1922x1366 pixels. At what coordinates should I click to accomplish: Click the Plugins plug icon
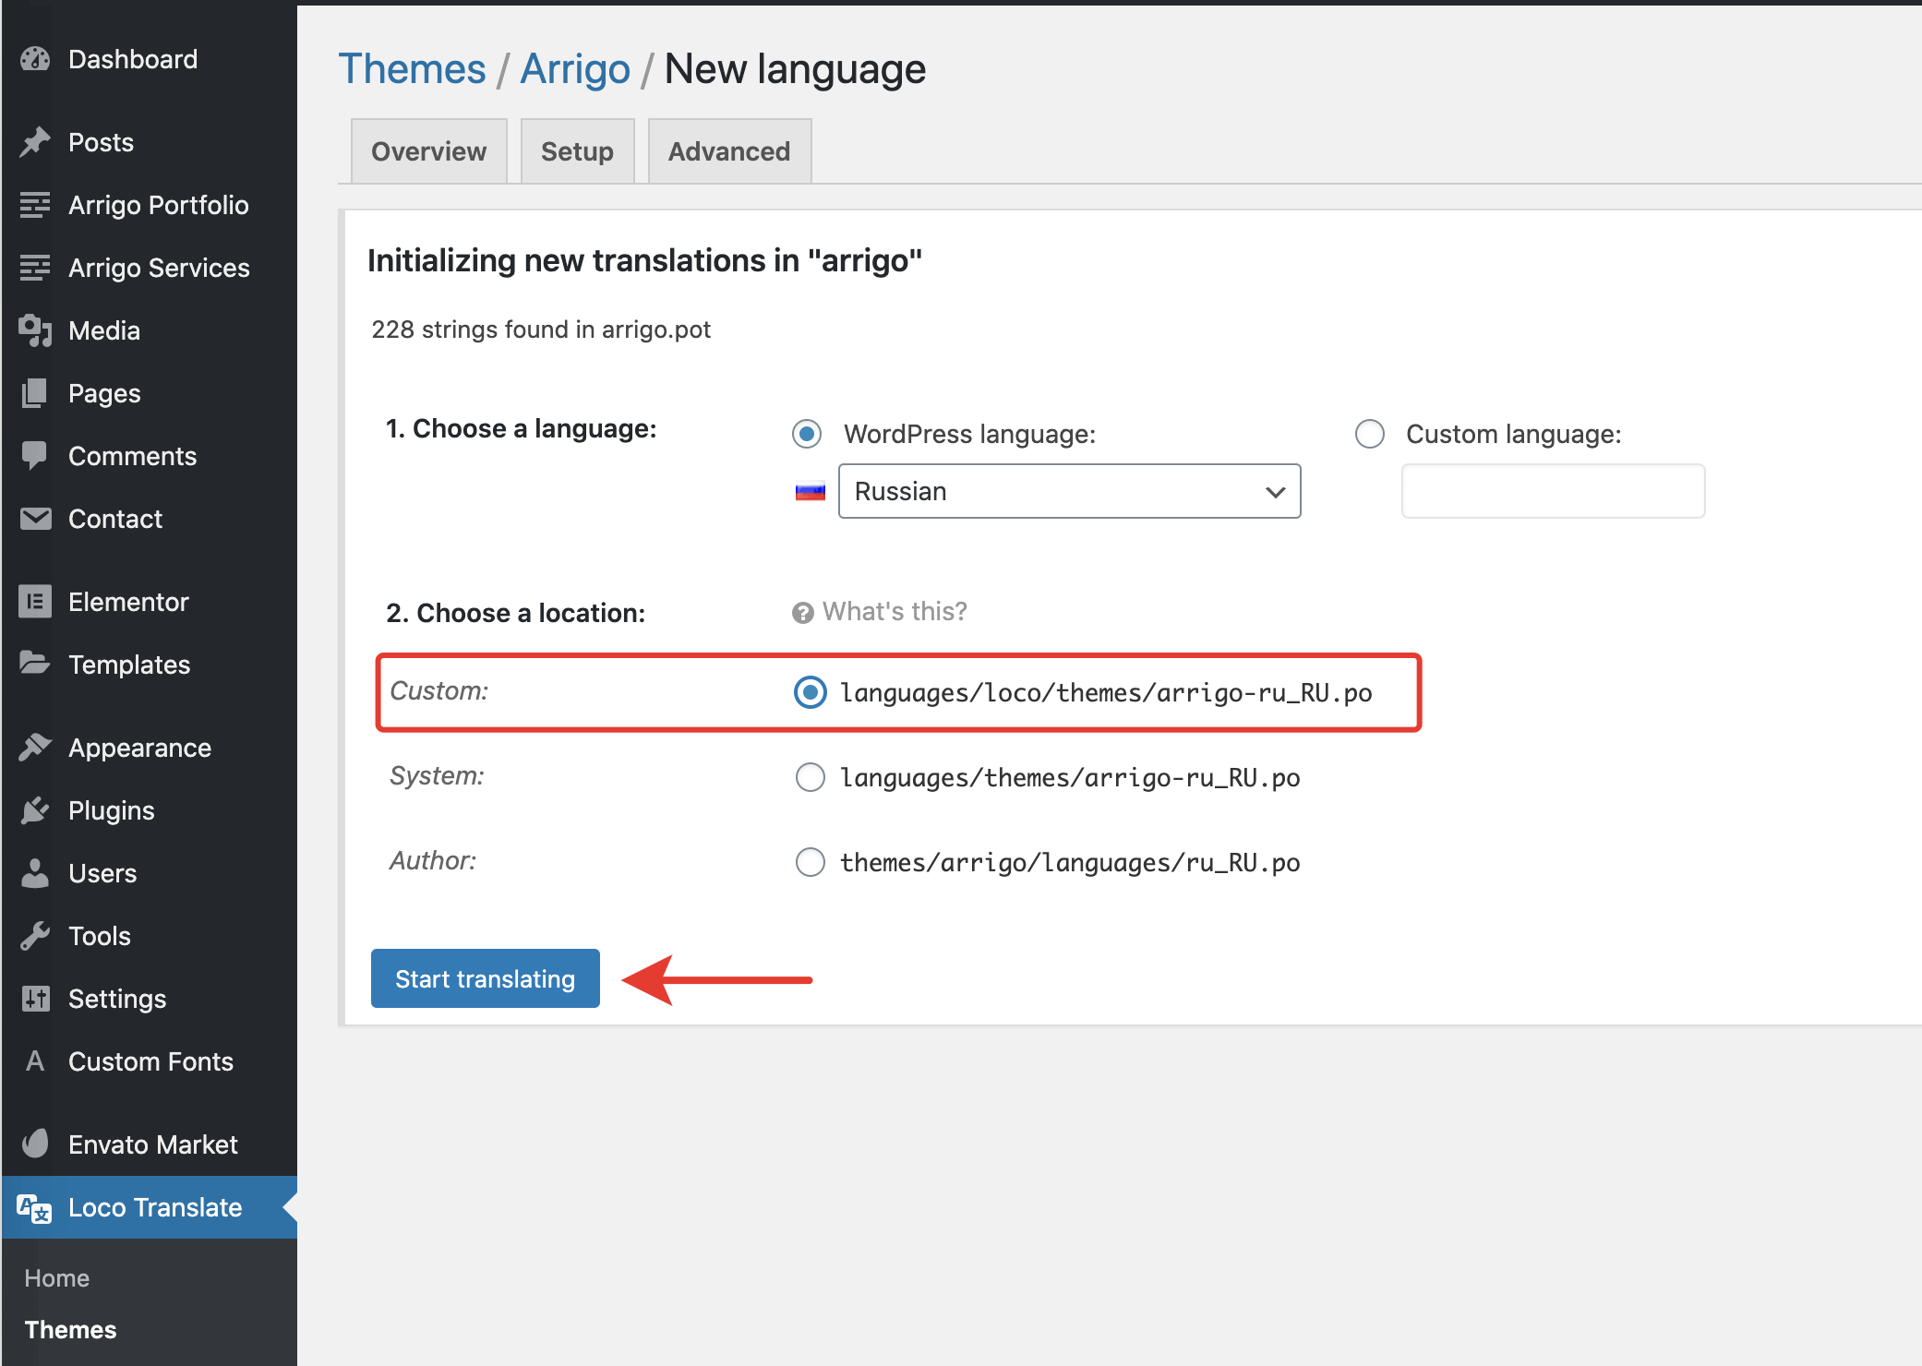(x=35, y=810)
